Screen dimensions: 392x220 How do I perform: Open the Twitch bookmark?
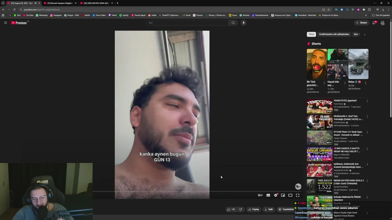click(x=112, y=15)
